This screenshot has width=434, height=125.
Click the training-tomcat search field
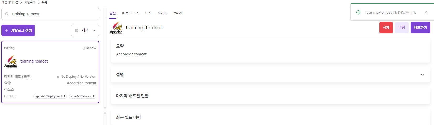(50, 14)
